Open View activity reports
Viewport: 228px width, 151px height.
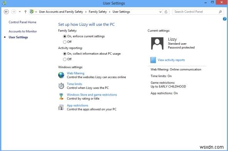point(171,60)
